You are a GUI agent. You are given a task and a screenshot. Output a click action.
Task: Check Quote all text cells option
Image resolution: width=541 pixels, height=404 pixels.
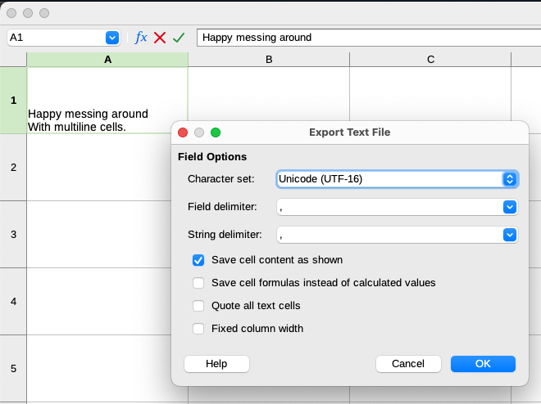[x=198, y=306]
